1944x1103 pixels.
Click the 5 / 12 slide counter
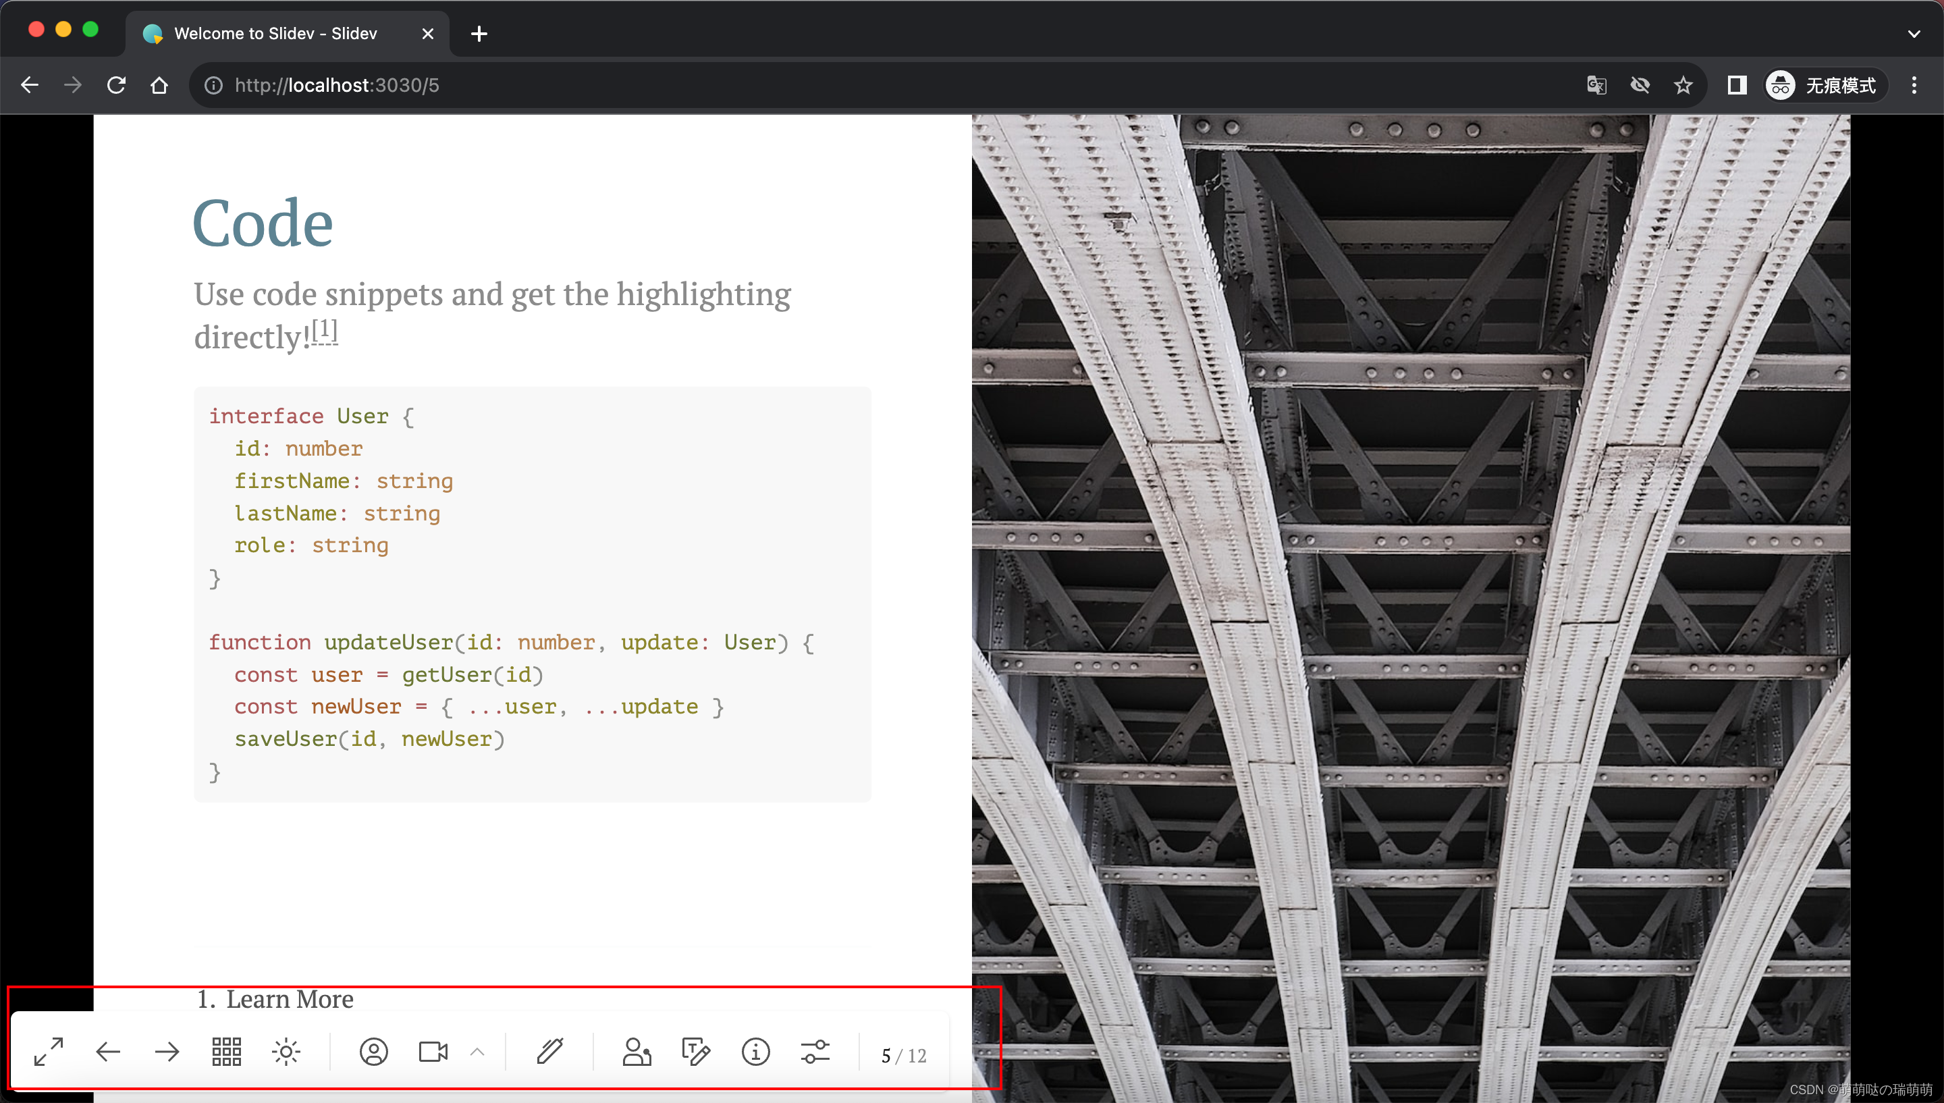tap(903, 1055)
